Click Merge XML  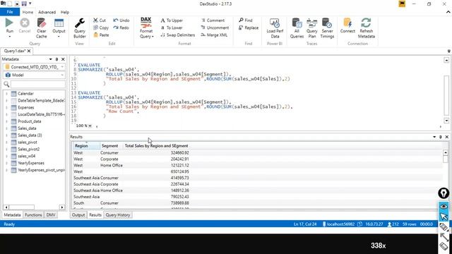coord(214,35)
